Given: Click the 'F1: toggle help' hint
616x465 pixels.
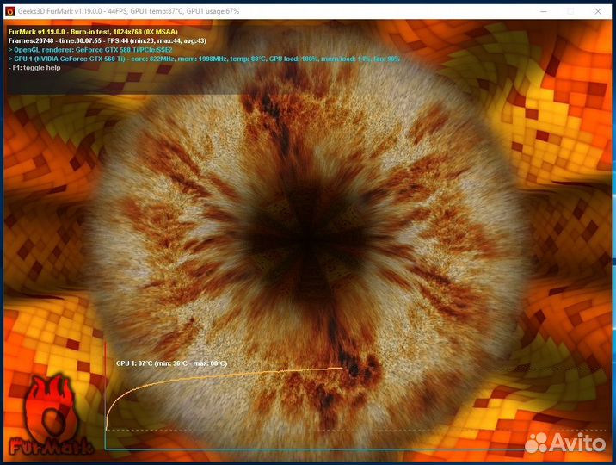Looking at the screenshot, I should [34, 68].
